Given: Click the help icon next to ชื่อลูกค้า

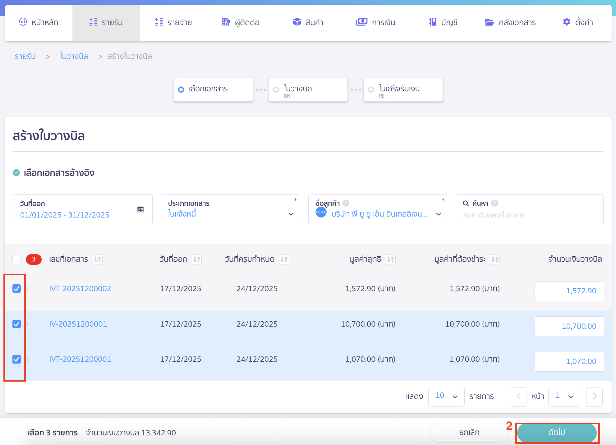Looking at the screenshot, I should [345, 203].
